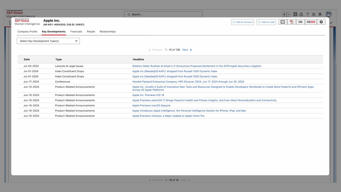Open the Apple Inc. Previews iOS 18 headline
This screenshot has height=192, width=341.
[148, 95]
